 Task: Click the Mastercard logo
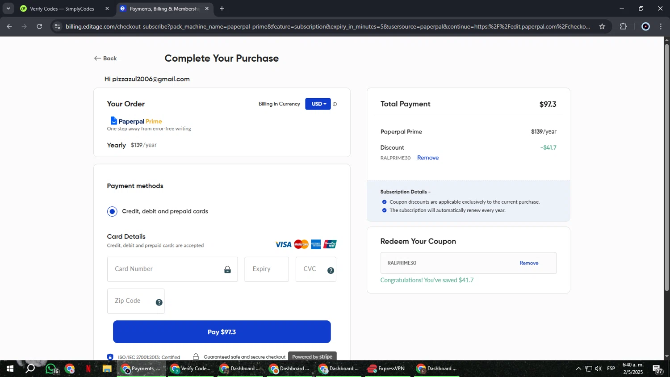click(x=301, y=244)
